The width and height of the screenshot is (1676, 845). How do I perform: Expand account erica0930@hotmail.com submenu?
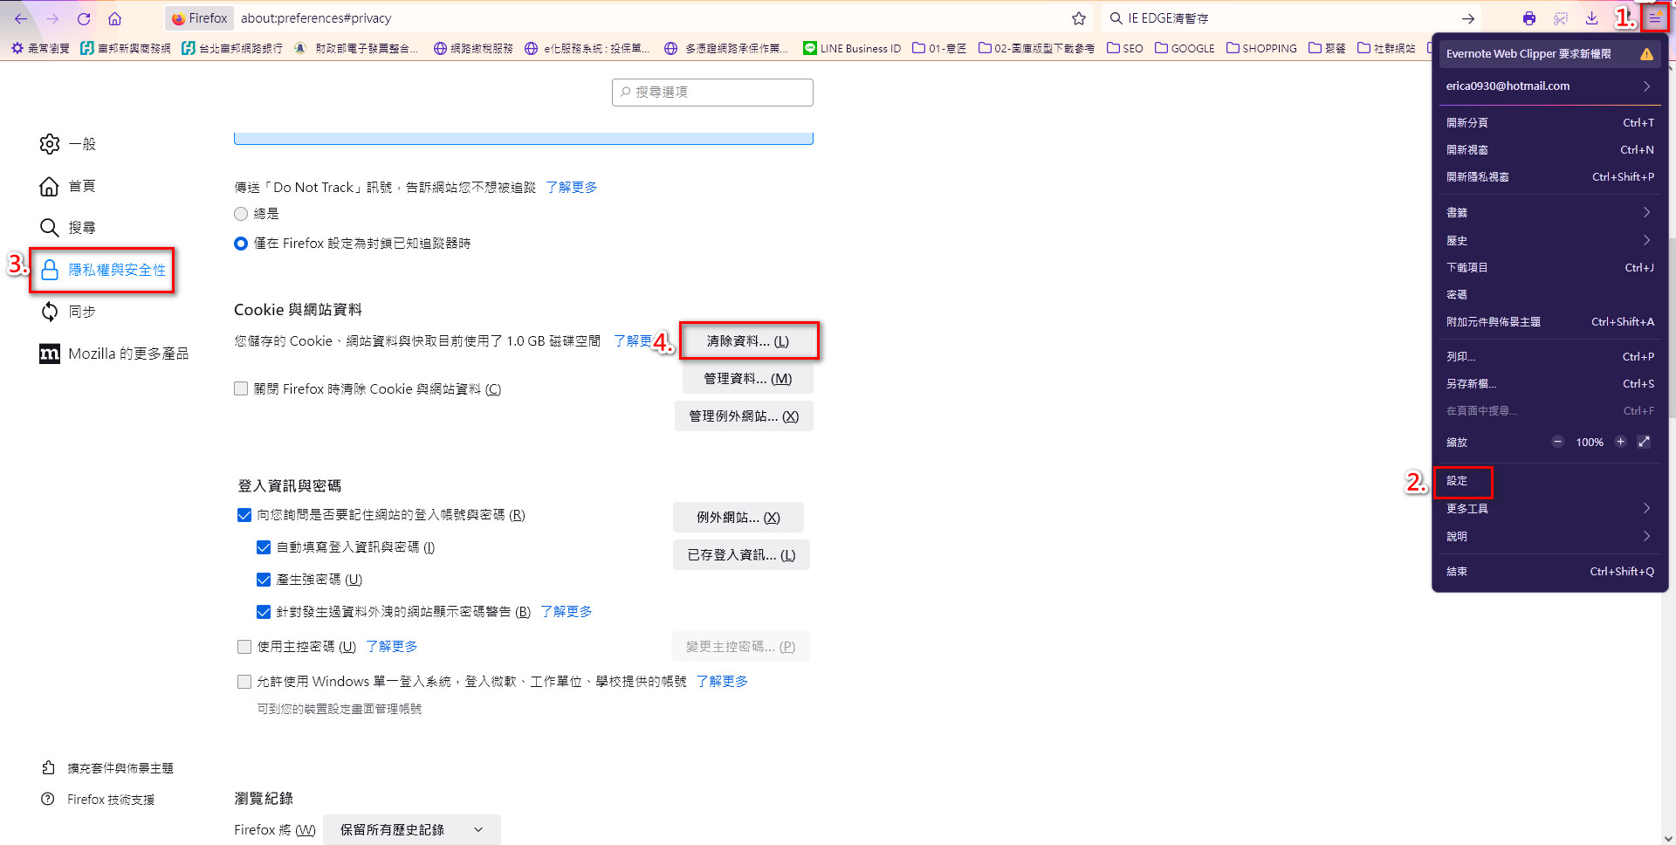coord(1549,86)
